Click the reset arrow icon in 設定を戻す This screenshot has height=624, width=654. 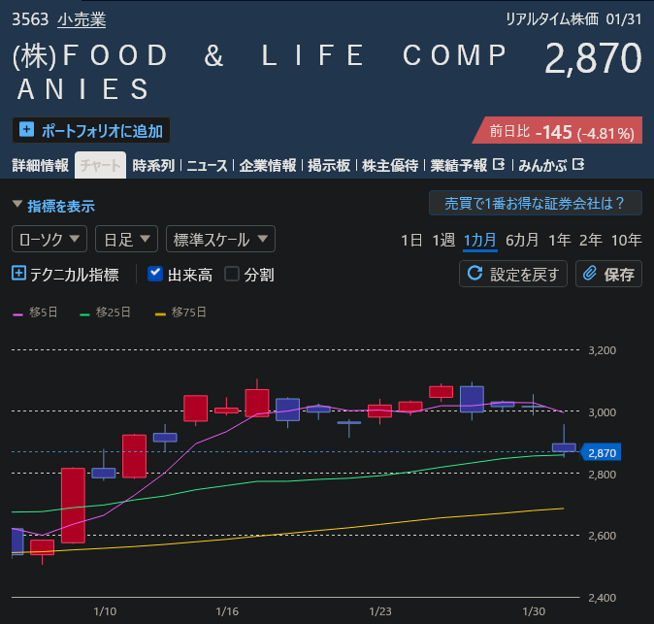[475, 274]
